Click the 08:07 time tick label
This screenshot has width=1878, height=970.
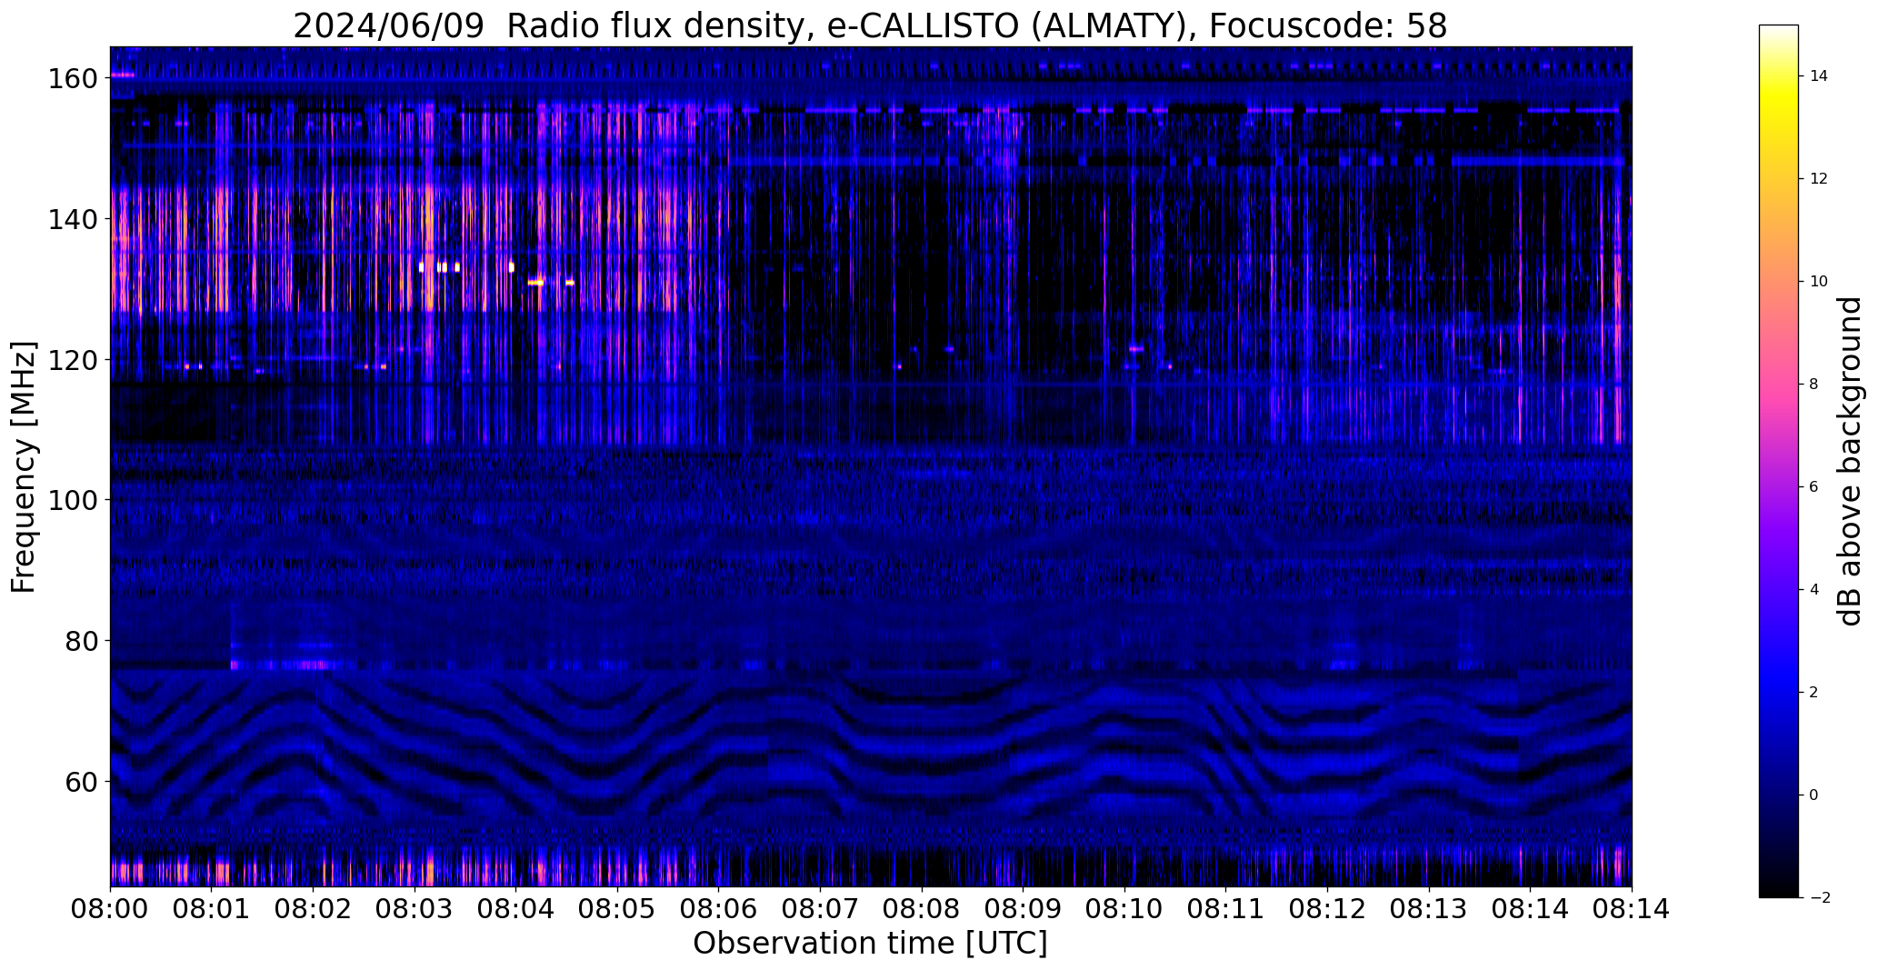tap(820, 909)
